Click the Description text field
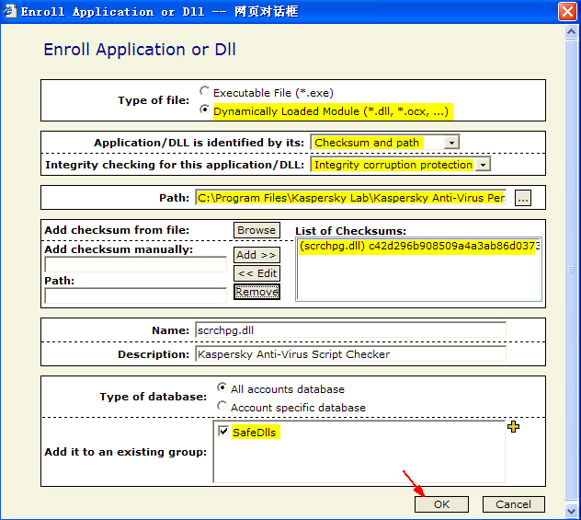This screenshot has height=520, width=581. (x=350, y=354)
